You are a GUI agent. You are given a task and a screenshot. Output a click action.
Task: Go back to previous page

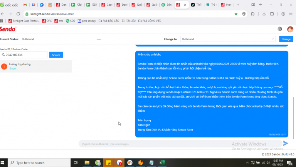[2, 14]
